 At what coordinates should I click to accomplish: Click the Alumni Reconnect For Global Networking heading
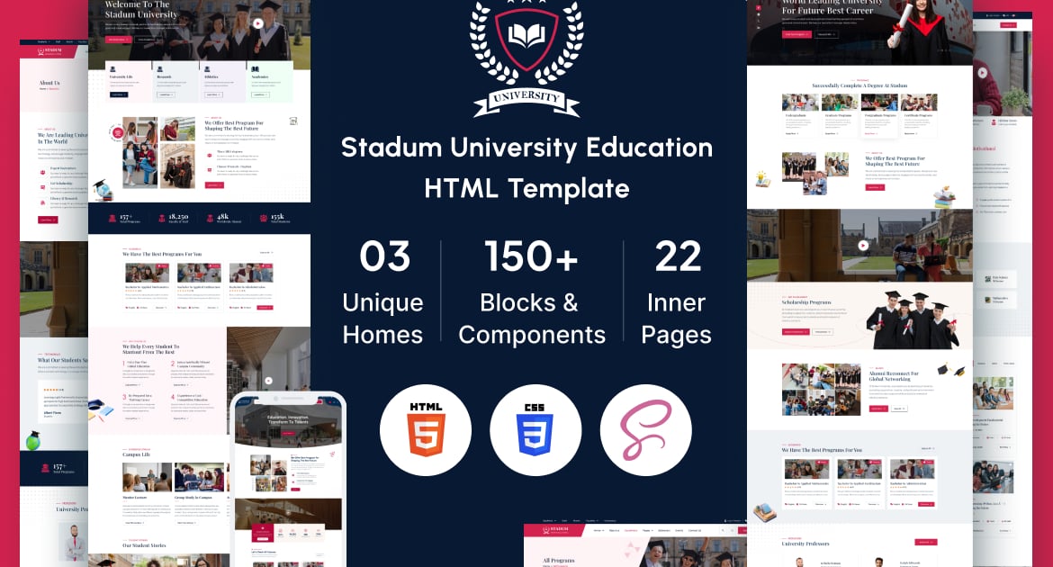point(894,376)
